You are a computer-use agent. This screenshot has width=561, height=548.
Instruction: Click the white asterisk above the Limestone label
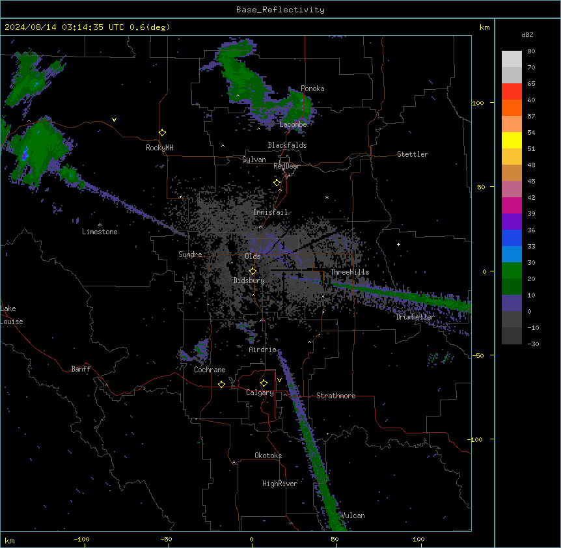(100, 225)
